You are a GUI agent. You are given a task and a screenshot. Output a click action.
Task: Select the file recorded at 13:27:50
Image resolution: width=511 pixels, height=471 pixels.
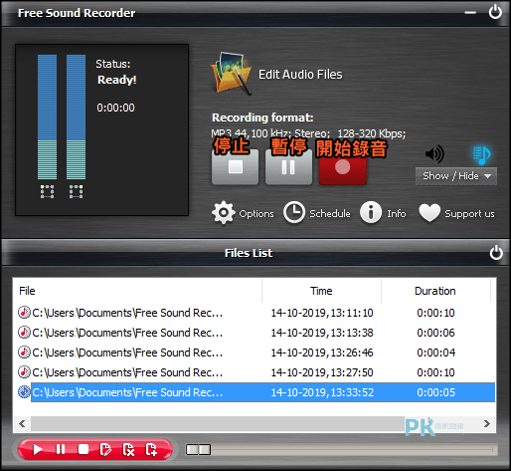(x=256, y=372)
